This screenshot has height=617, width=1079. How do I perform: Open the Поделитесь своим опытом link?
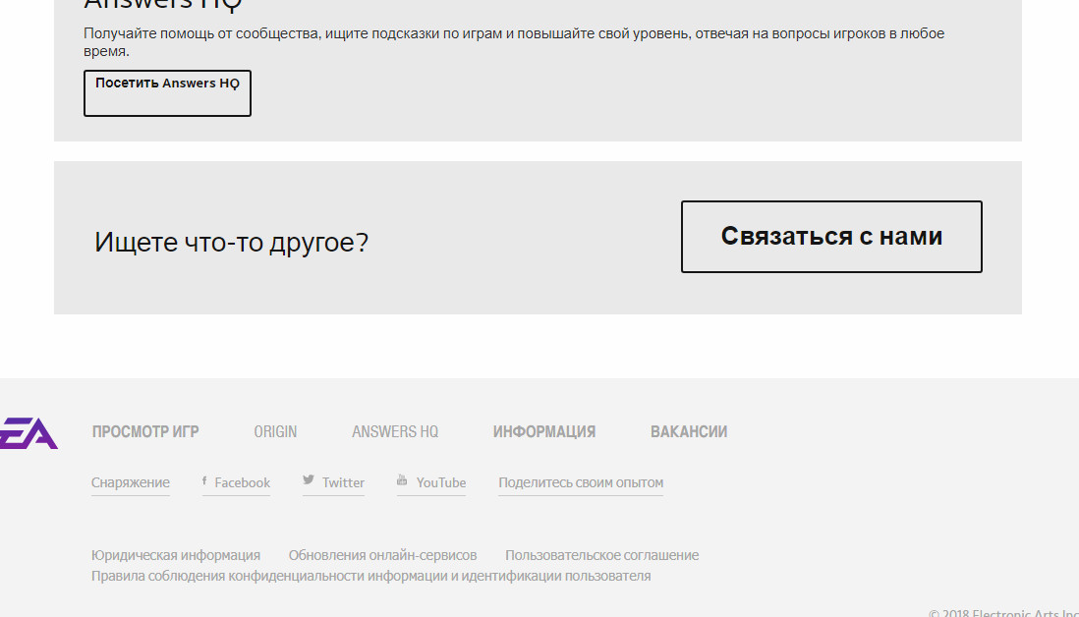tap(581, 482)
